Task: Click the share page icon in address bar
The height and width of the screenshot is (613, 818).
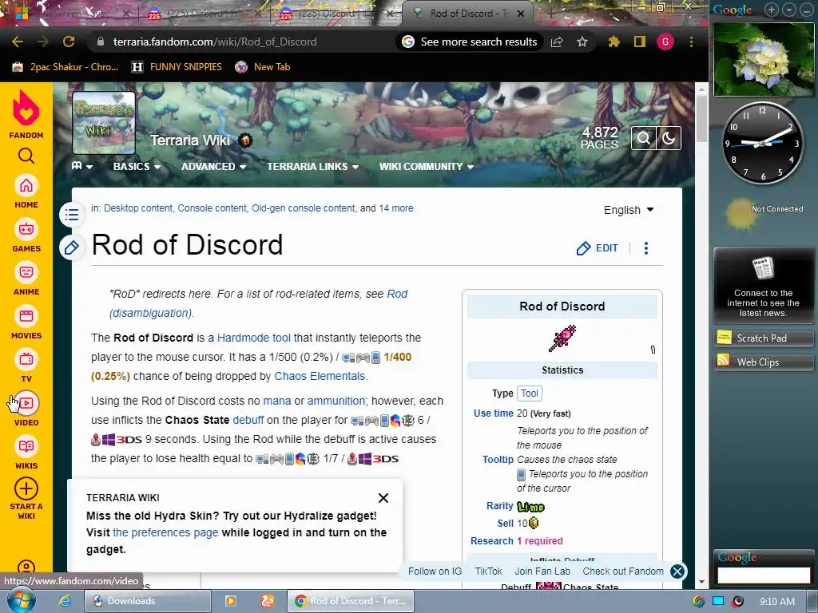Action: pyautogui.click(x=557, y=42)
